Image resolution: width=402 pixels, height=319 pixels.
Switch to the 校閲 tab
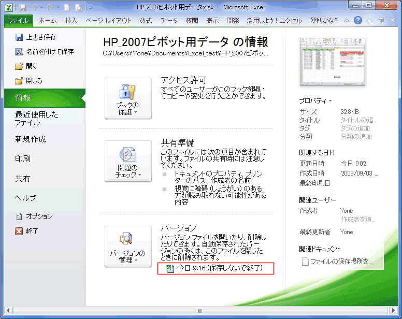pyautogui.click(x=192, y=21)
